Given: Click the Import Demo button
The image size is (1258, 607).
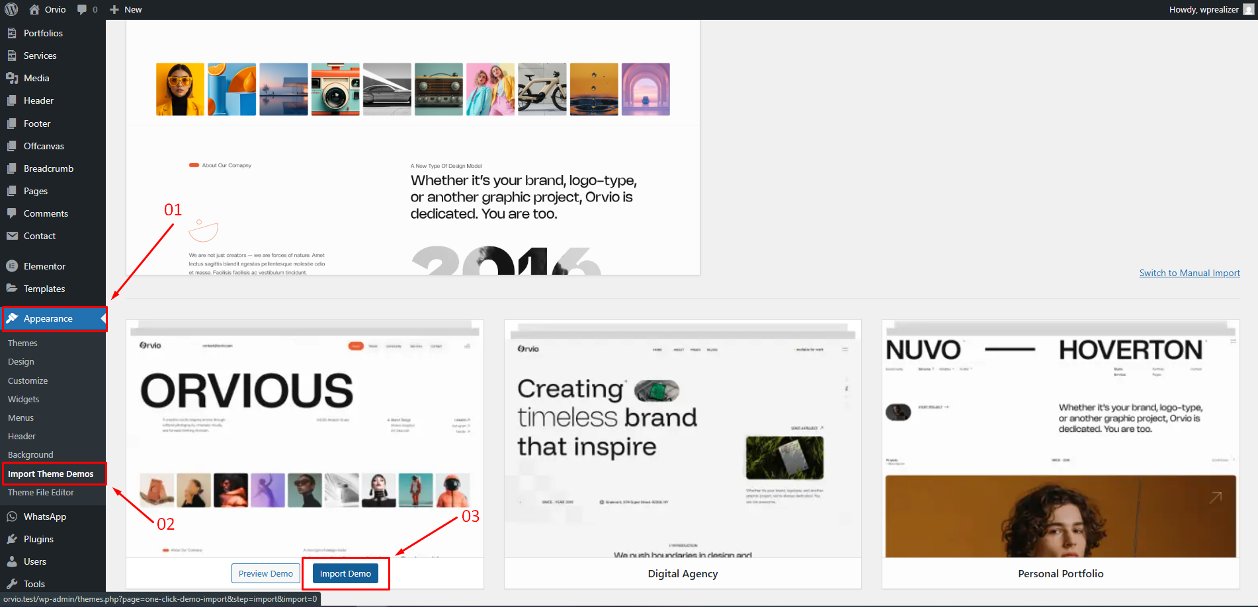Looking at the screenshot, I should (x=345, y=573).
